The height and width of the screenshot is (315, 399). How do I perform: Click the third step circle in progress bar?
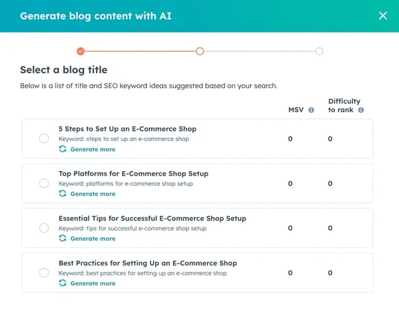pos(319,51)
